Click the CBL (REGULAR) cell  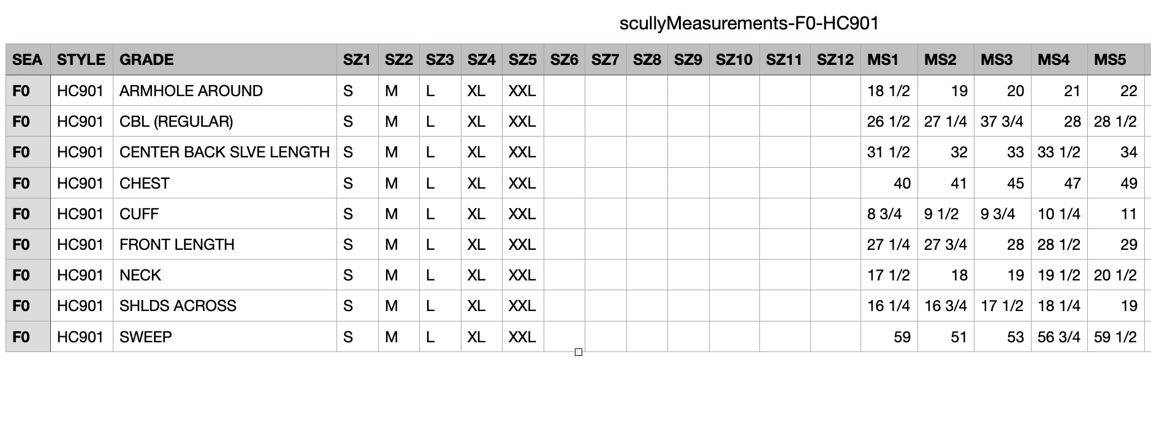pyautogui.click(x=224, y=121)
